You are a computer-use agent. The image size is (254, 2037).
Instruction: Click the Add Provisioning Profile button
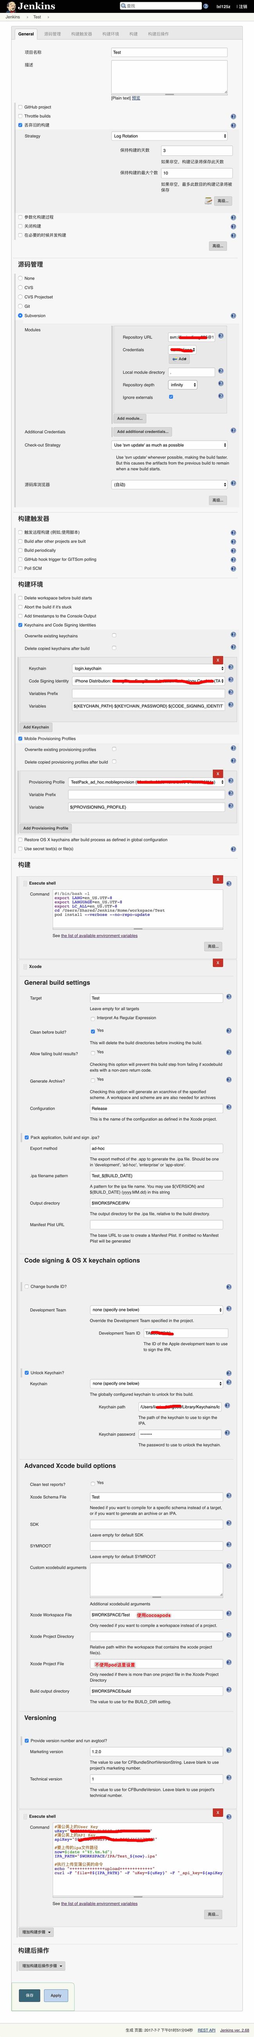coord(45,828)
